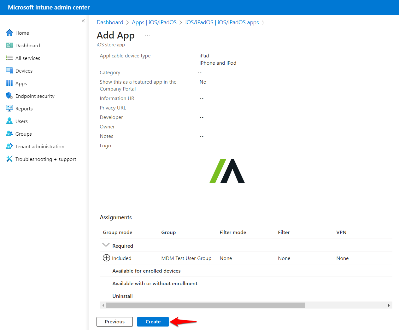Open Home in the navigation
399x330 pixels.
[22, 33]
